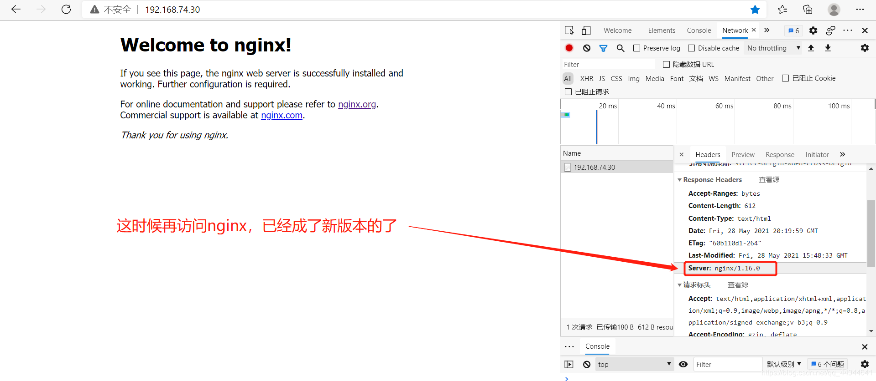Open DevTools settings gear in tab bar
The width and height of the screenshot is (876, 381).
[813, 30]
